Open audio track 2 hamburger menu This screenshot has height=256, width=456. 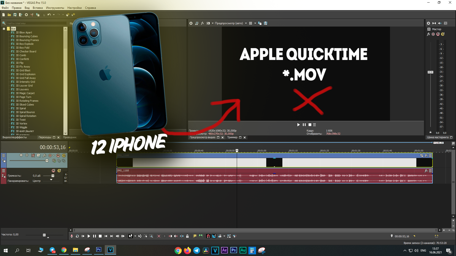click(3, 171)
